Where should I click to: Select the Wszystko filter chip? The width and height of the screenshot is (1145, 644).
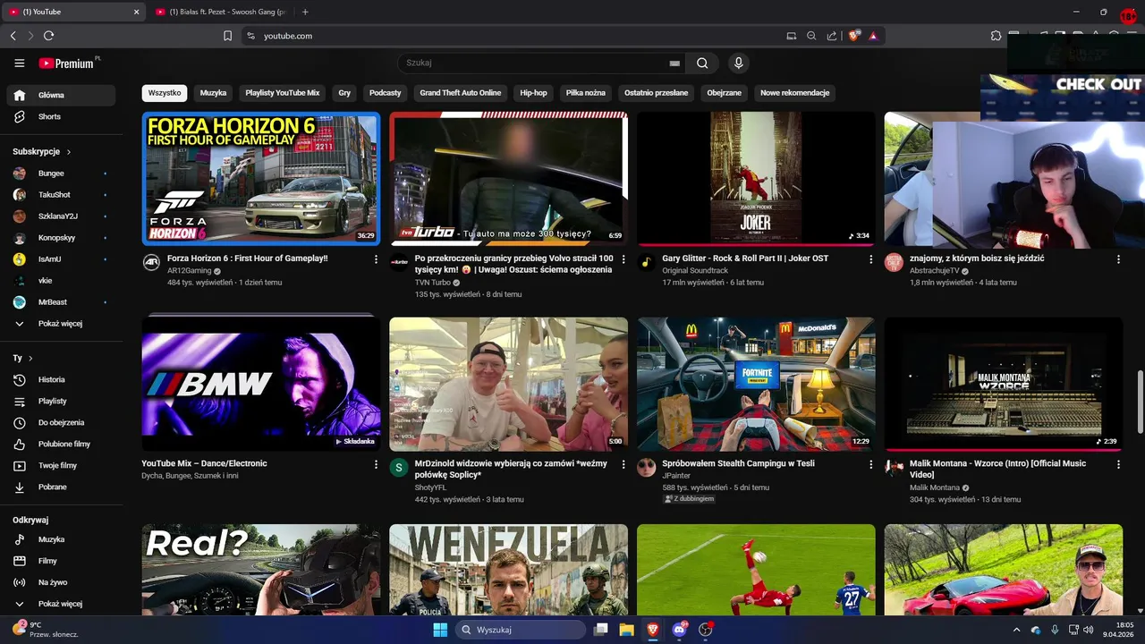tap(165, 93)
